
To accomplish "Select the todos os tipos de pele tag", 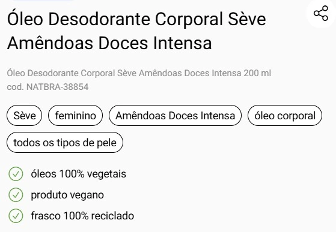I will tap(65, 142).
